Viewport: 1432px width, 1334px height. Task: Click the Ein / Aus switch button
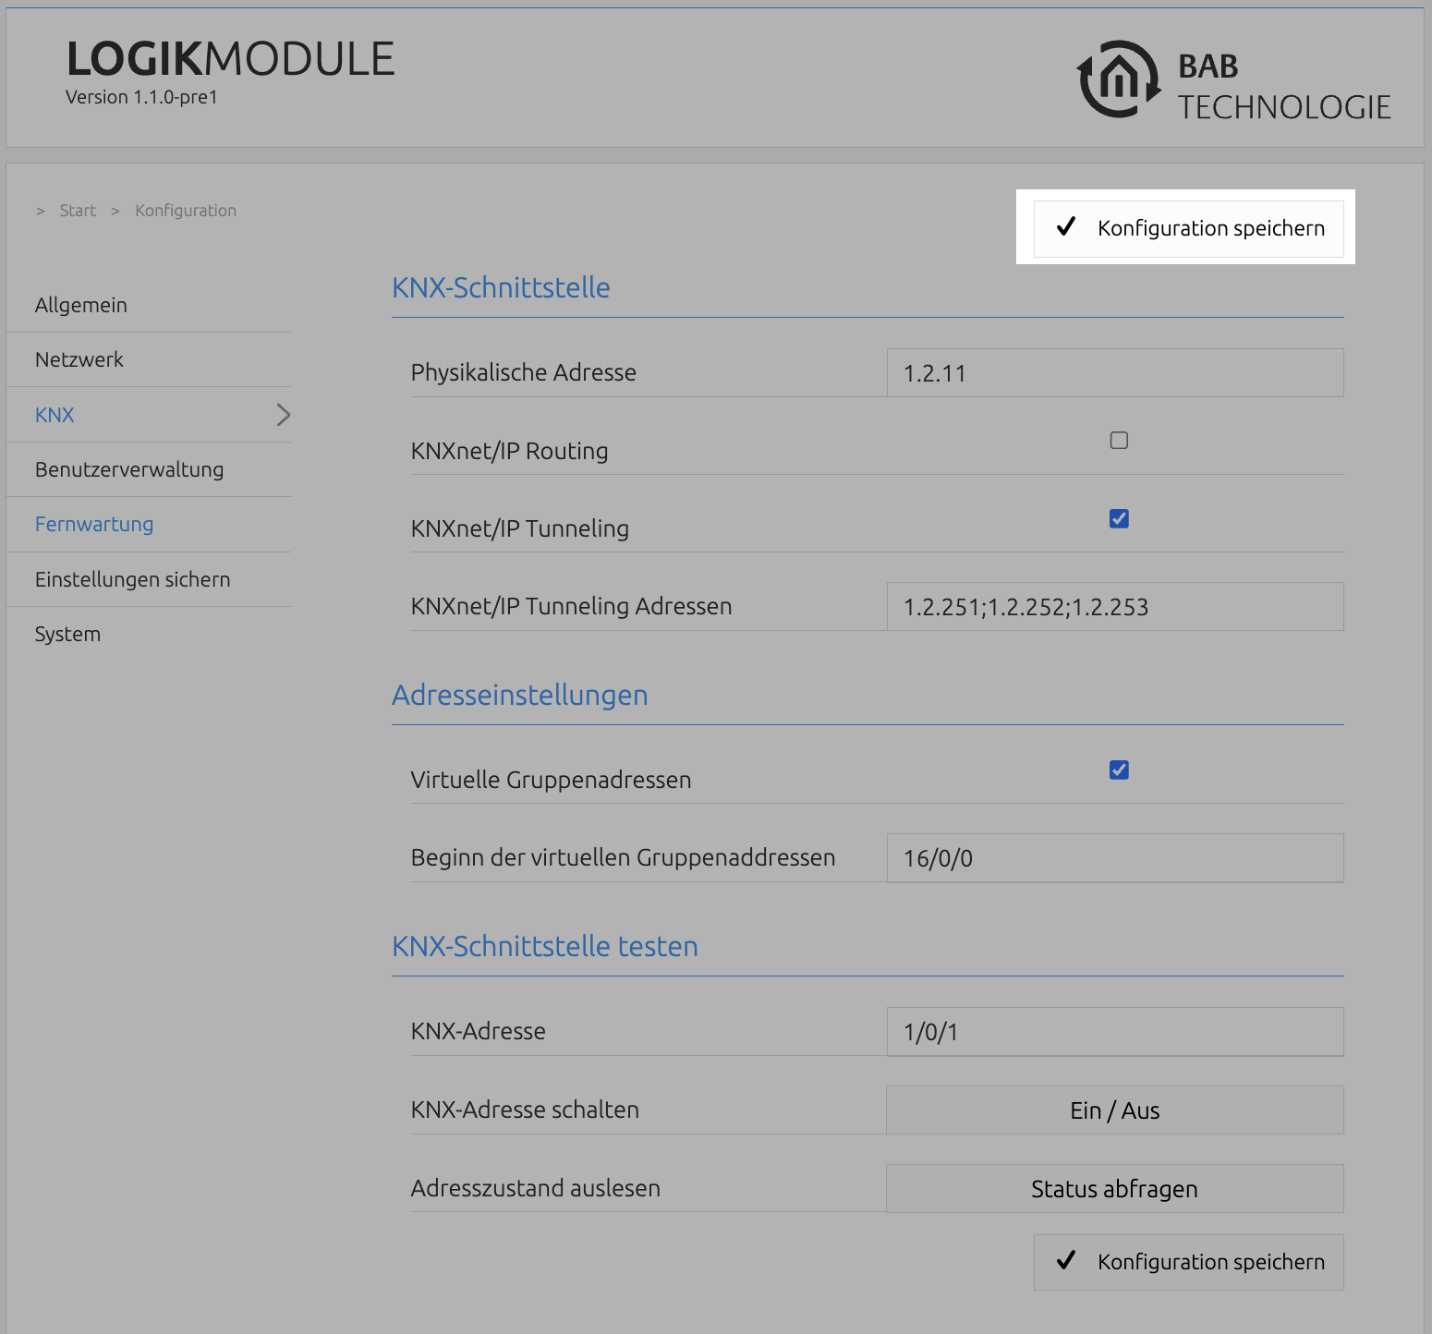tap(1115, 1110)
